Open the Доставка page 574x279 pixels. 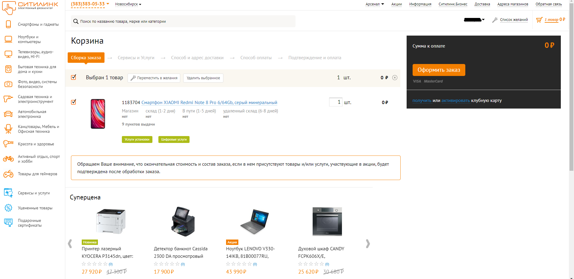click(482, 4)
